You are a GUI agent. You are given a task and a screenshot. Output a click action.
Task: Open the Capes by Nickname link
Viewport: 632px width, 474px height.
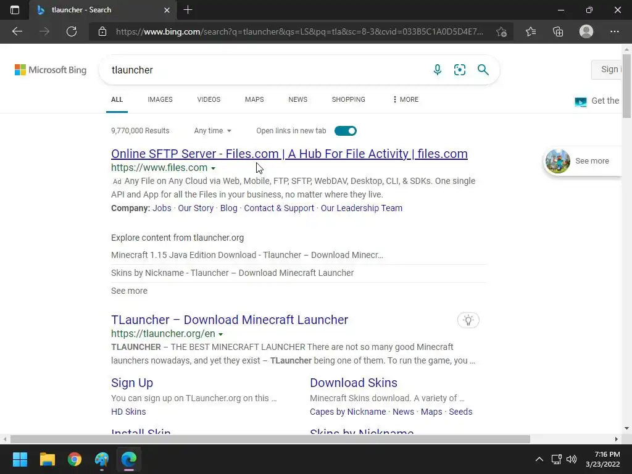(347, 412)
